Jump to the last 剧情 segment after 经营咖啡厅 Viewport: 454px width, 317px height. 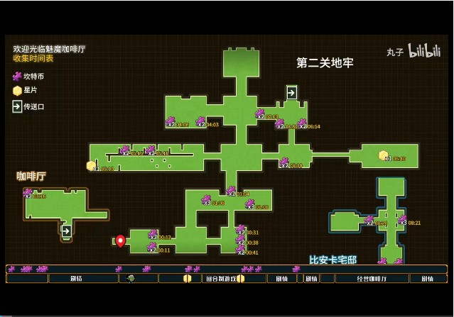(428, 279)
